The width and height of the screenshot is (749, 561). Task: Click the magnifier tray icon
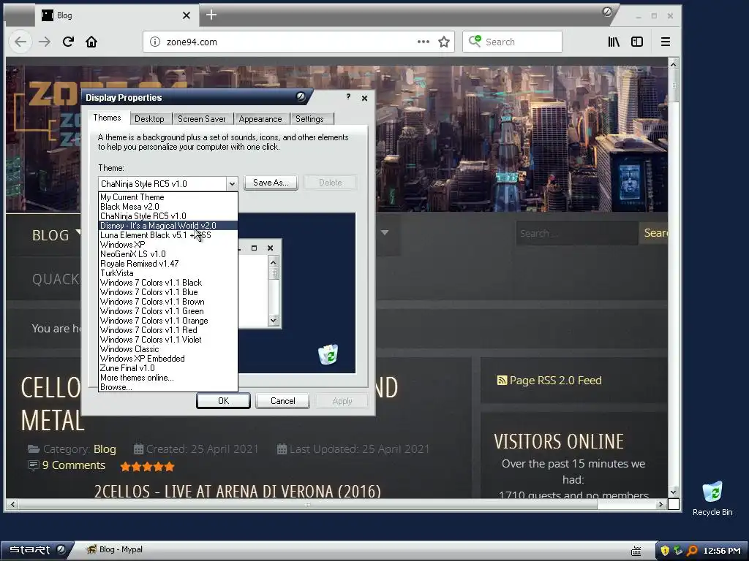(x=692, y=551)
